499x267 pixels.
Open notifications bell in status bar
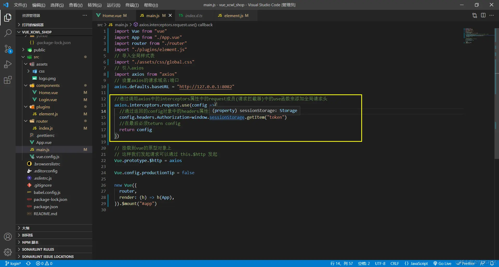(x=492, y=263)
